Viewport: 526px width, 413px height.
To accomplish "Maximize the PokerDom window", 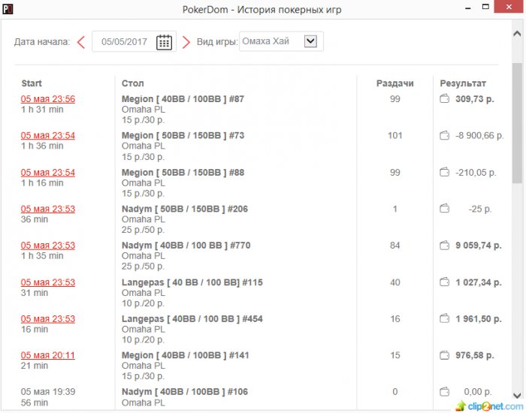I will pyautogui.click(x=485, y=7).
